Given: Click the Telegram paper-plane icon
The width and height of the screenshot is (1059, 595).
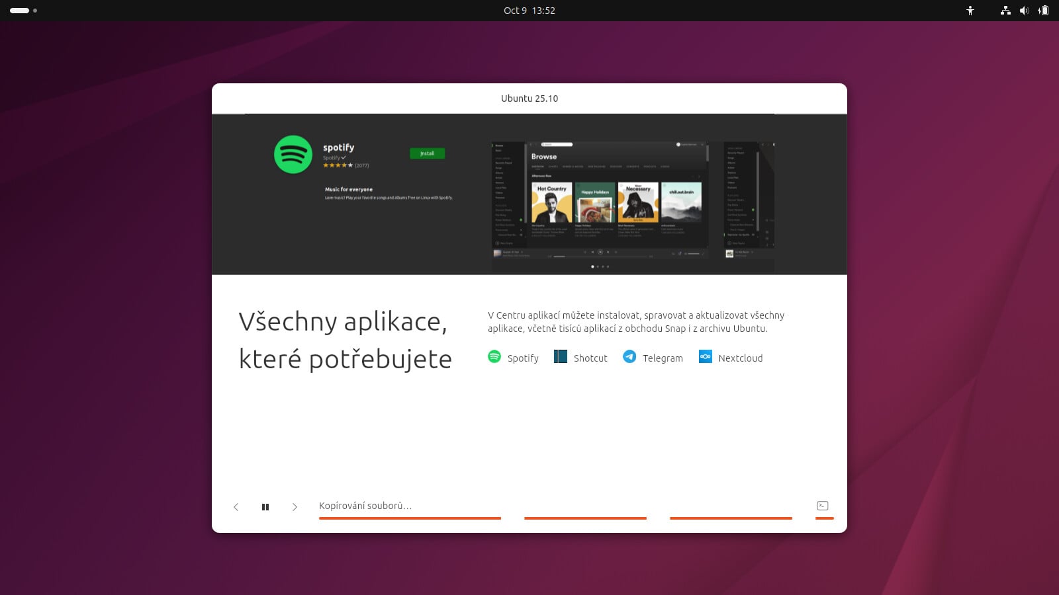Looking at the screenshot, I should 629,357.
